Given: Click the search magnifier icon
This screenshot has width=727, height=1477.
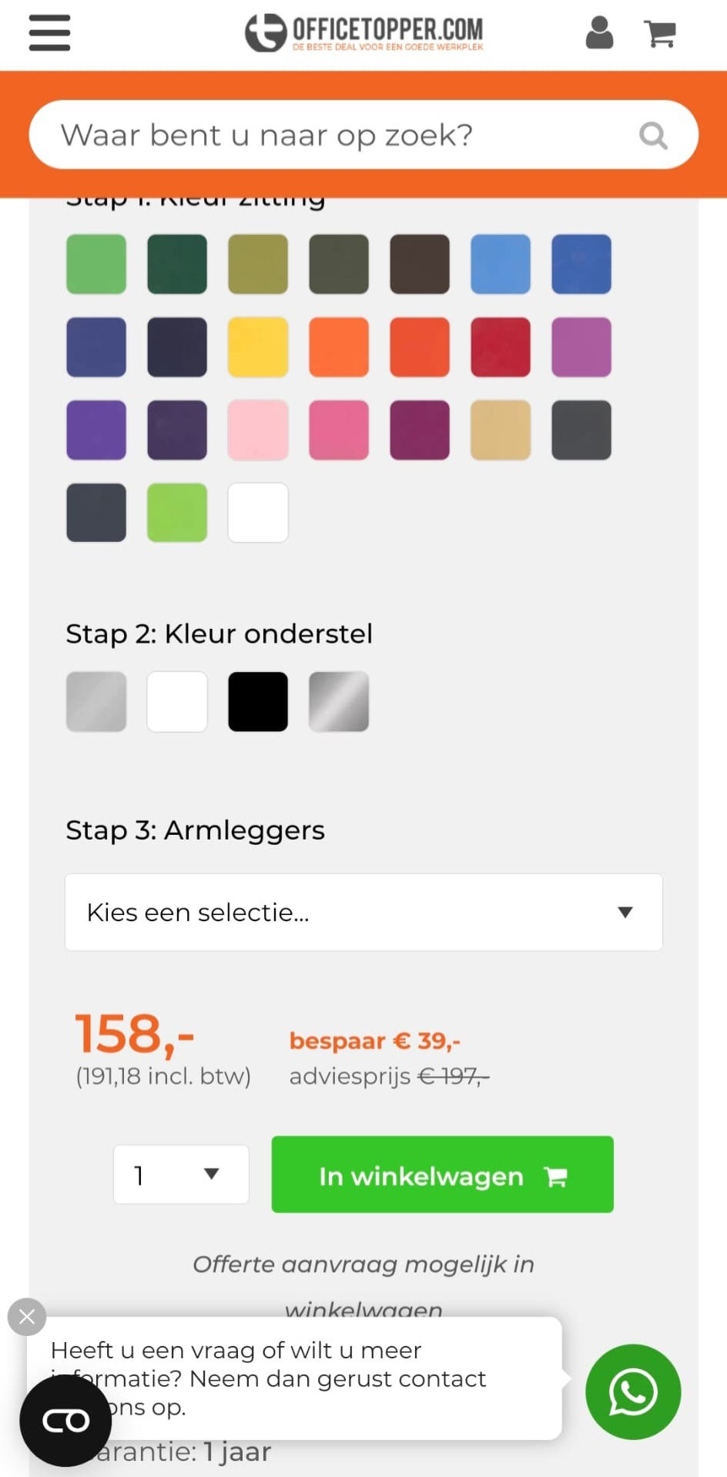Looking at the screenshot, I should click(x=653, y=136).
